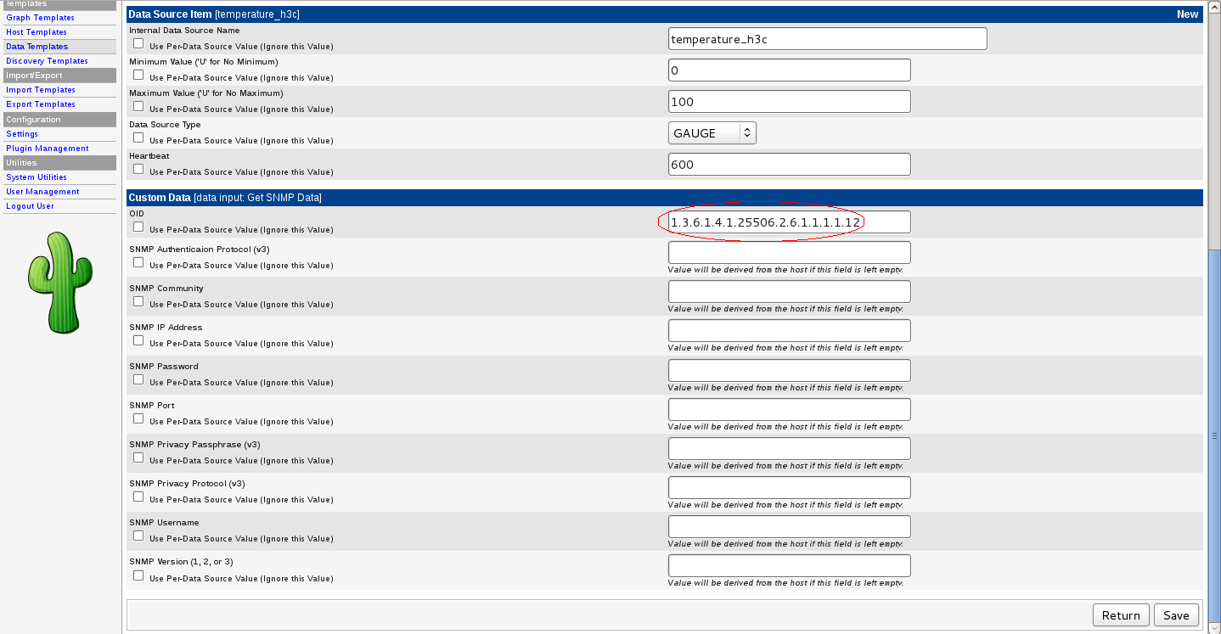Select Discovery Templates in the sidebar
The height and width of the screenshot is (634, 1221).
click(47, 60)
